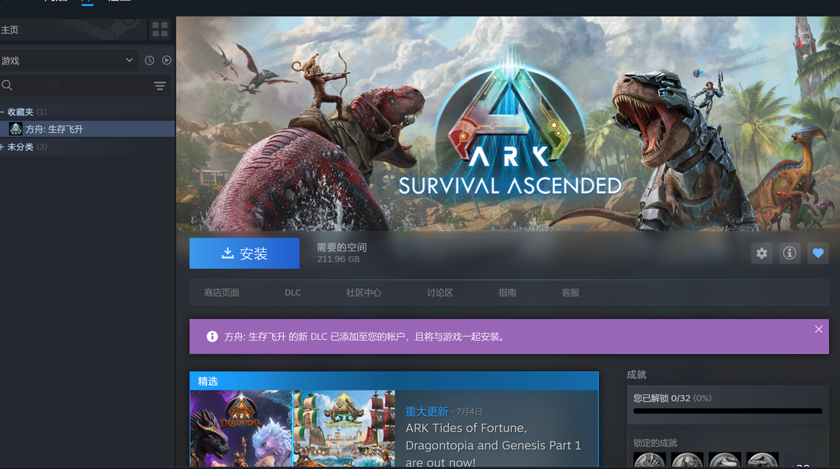840x469 pixels.
Task: Close the purple DLC notification banner
Action: tap(818, 329)
